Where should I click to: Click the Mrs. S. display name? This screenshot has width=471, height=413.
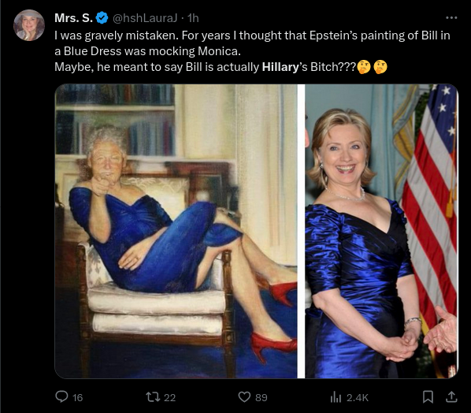pyautogui.click(x=73, y=18)
